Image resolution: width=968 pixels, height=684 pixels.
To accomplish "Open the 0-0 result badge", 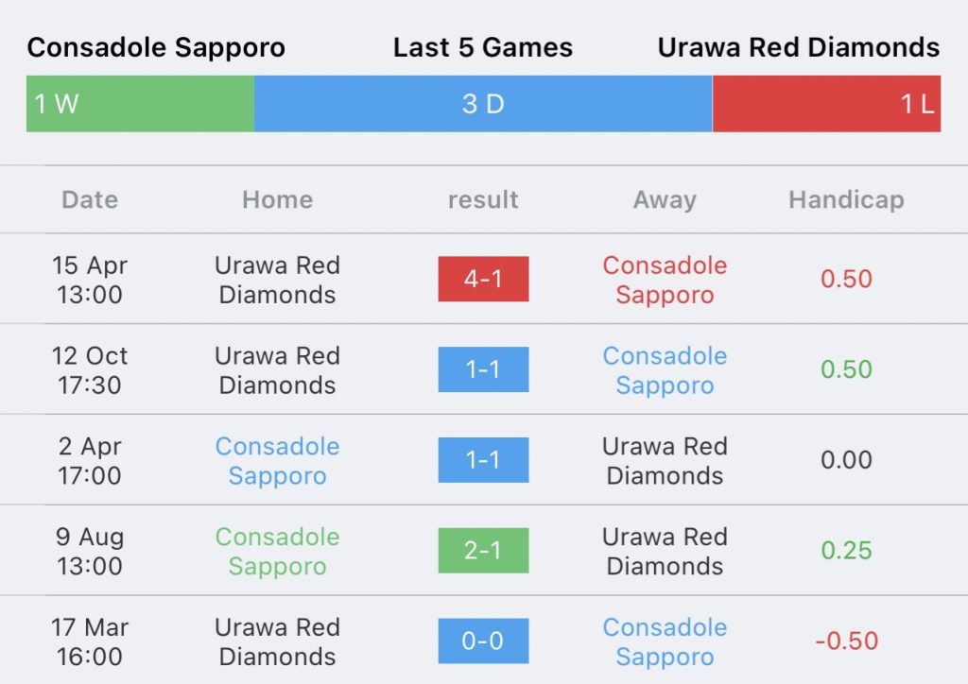I will tap(483, 641).
